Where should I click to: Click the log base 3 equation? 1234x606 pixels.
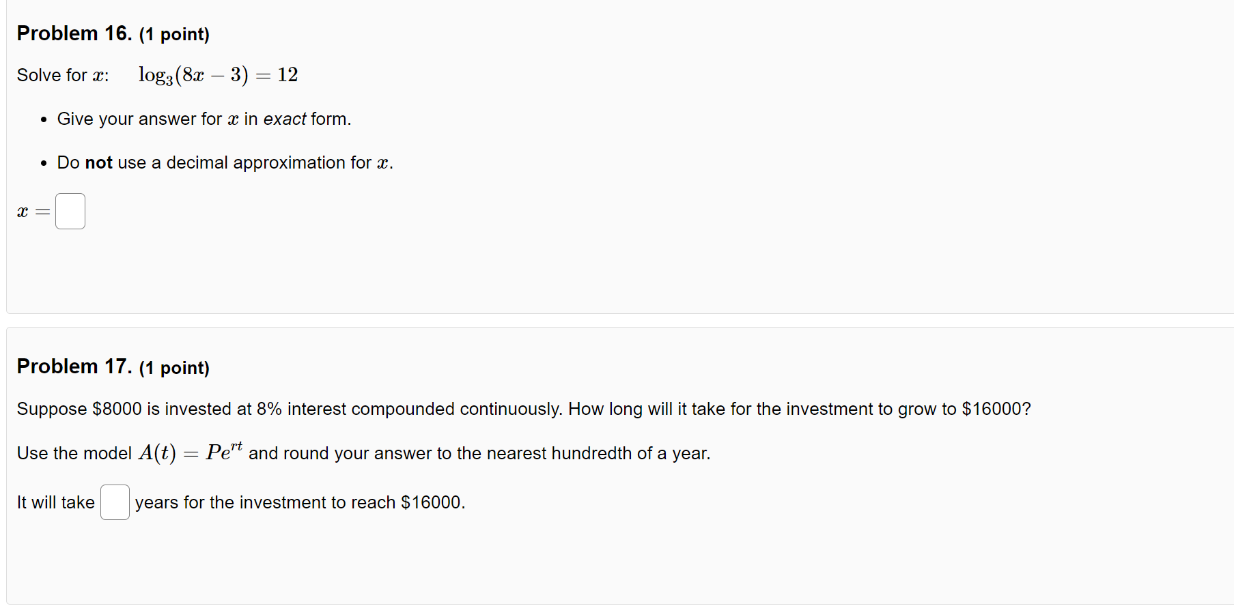point(218,74)
